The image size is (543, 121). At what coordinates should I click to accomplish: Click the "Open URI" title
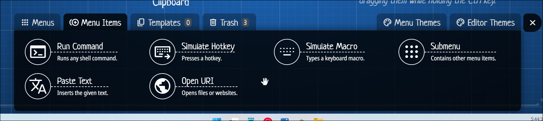(x=198, y=81)
